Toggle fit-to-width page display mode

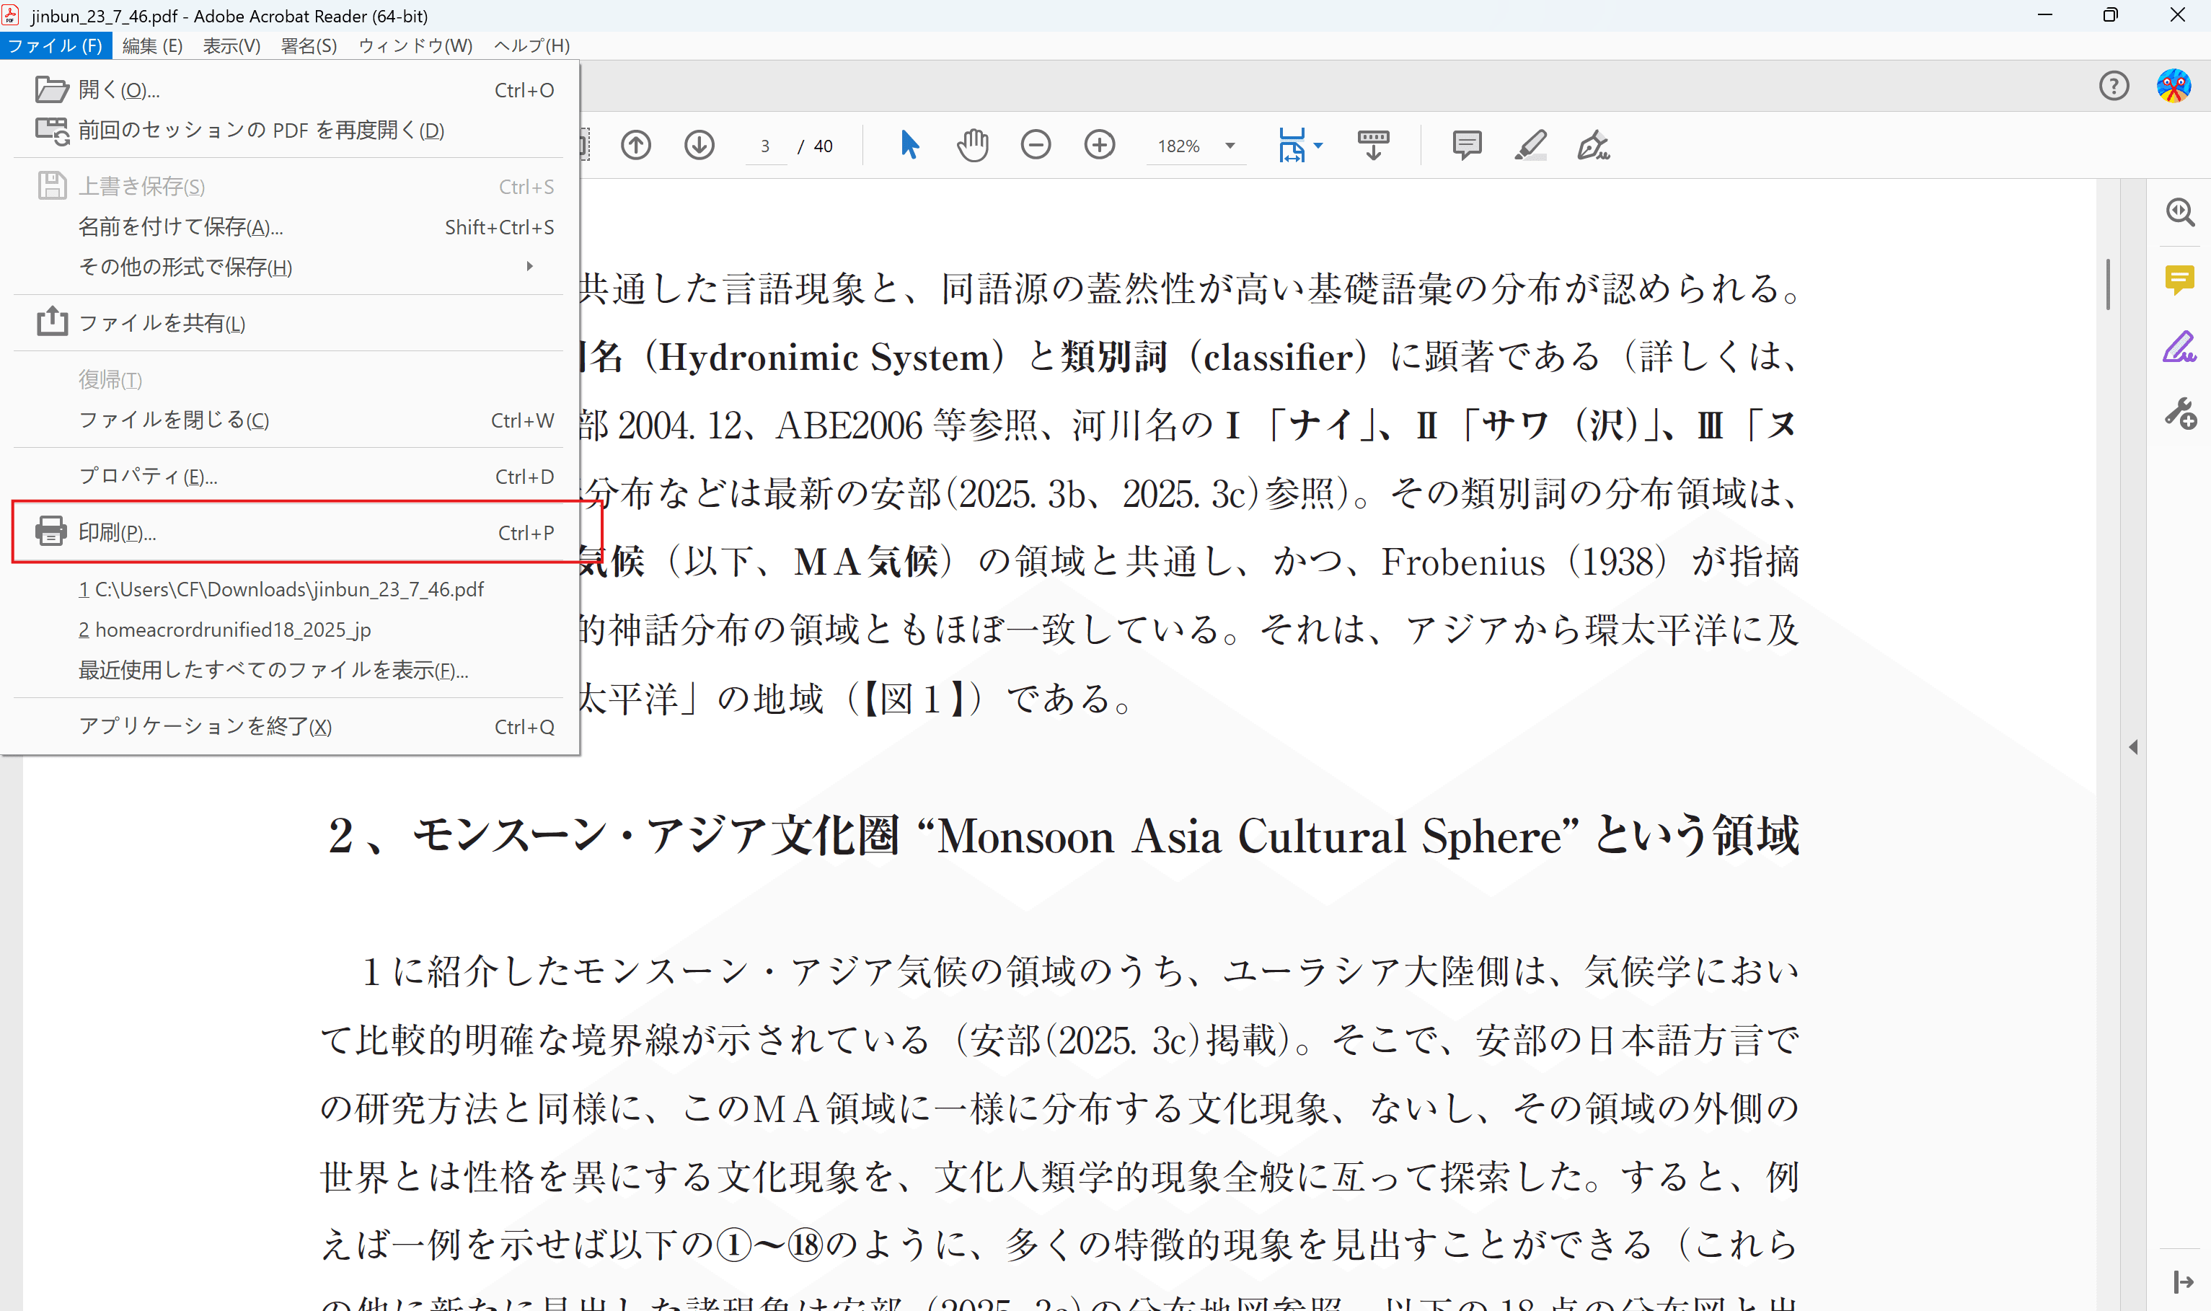coord(1293,144)
